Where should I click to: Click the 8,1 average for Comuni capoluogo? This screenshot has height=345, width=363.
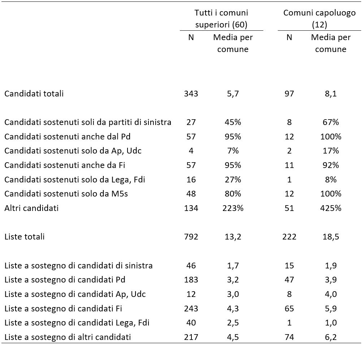point(331,94)
